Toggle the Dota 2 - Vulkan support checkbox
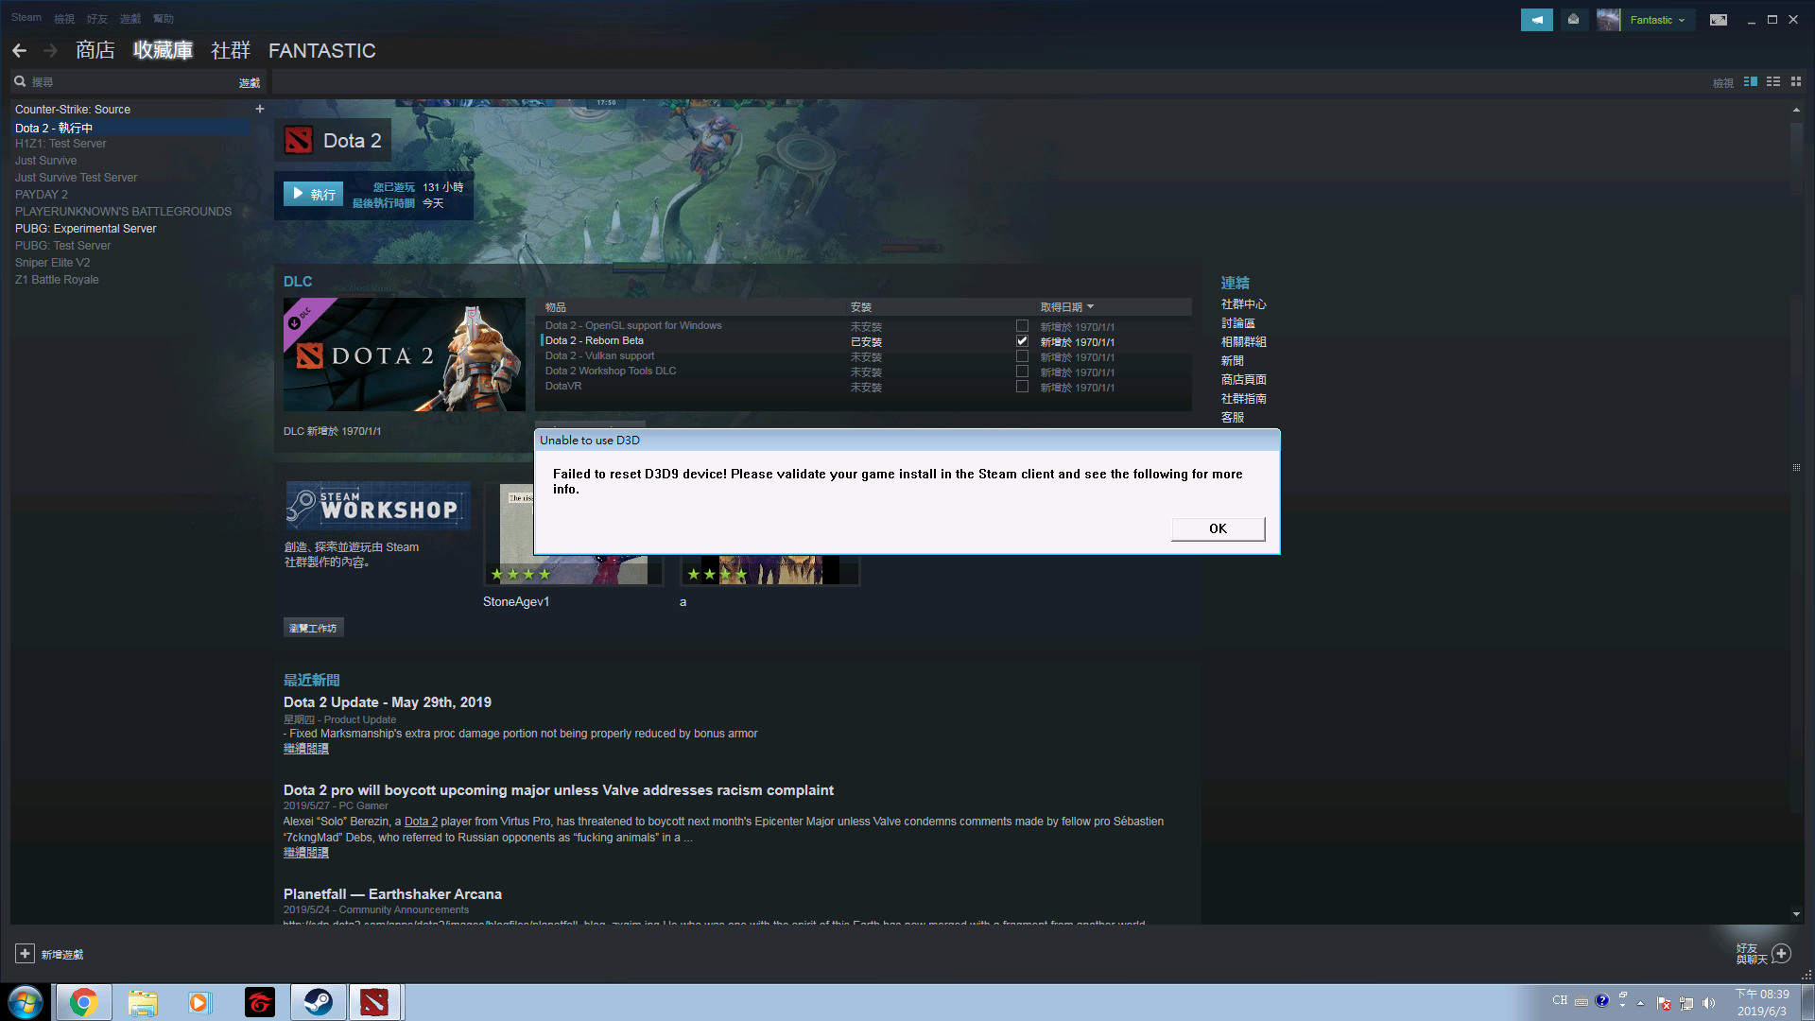The height and width of the screenshot is (1021, 1815). 1021,356
